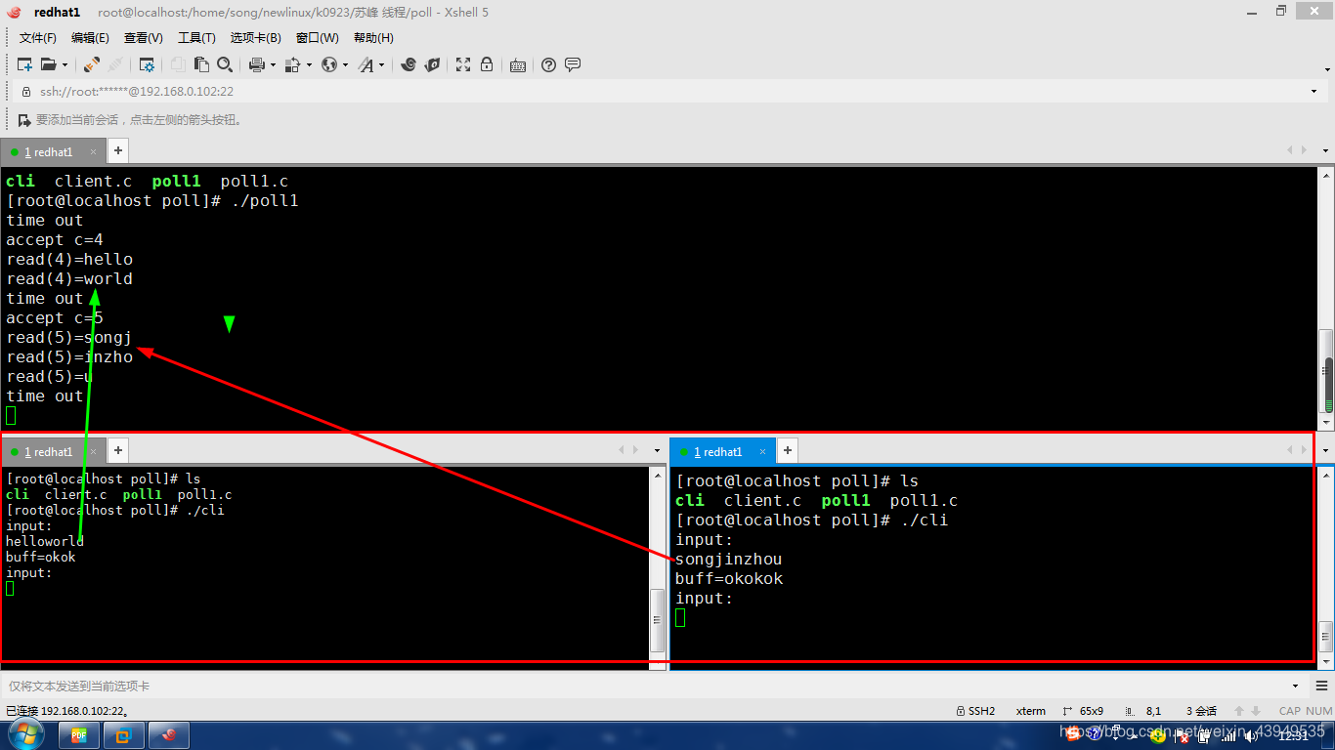Open tab list dropdown in bottom-left pane
Screen dimensions: 1335x750
click(657, 450)
